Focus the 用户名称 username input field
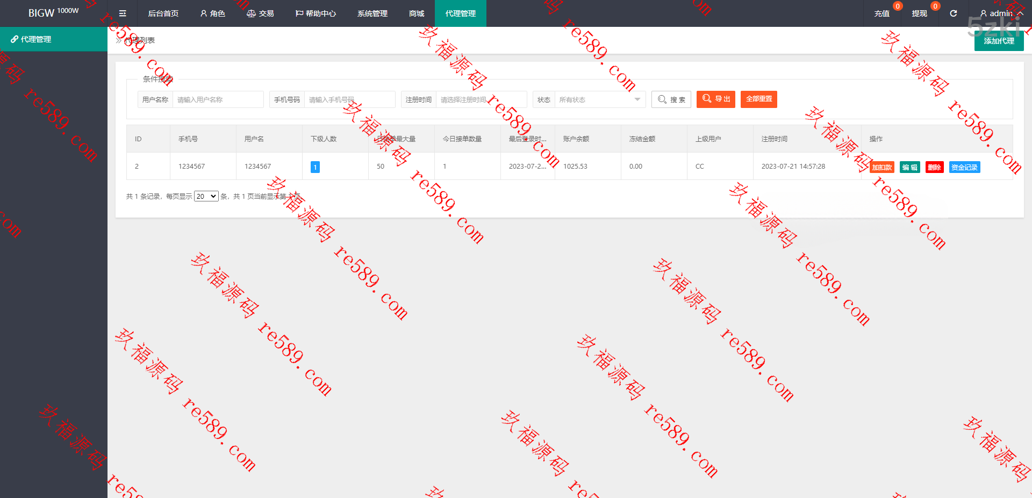Viewport: 1032px width, 498px height. [218, 99]
